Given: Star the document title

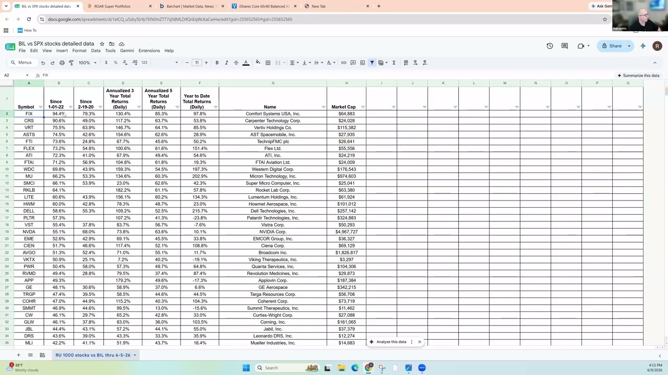Looking at the screenshot, I should click(102, 44).
